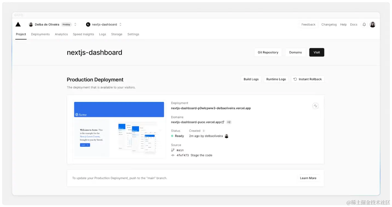
Task: Expand the team switcher chevrons
Action: point(75,25)
